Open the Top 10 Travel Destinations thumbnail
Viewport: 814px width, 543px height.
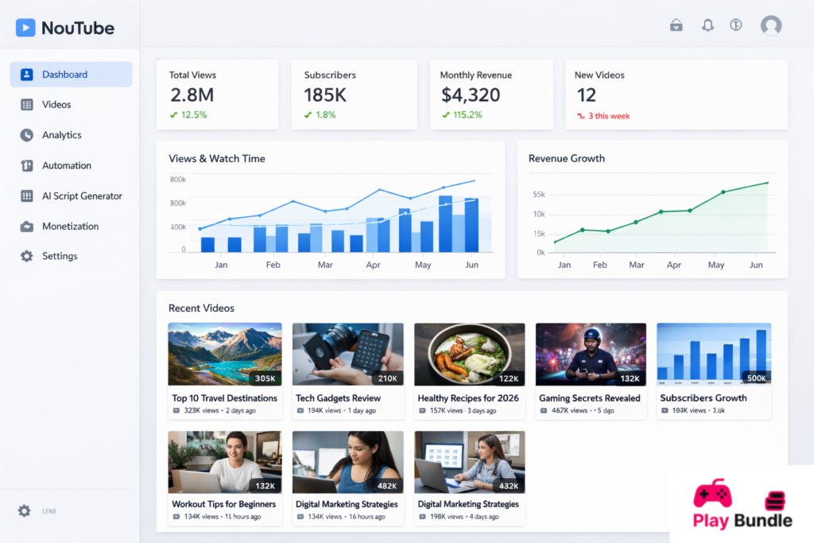click(x=225, y=355)
